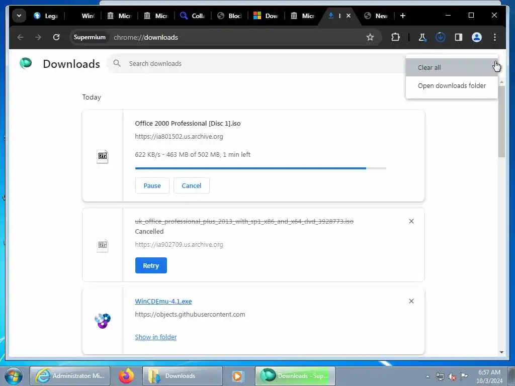Click the Supermium site info chip

(90, 37)
